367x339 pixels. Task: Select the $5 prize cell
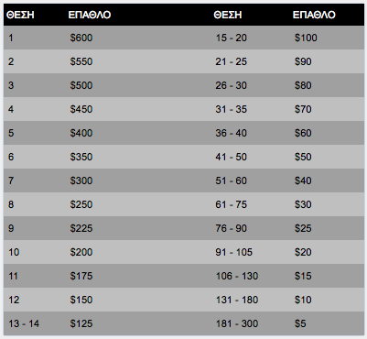(300, 323)
